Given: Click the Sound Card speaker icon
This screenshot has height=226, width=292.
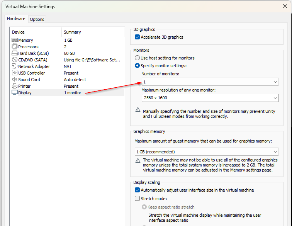Looking at the screenshot, I should coord(15,80).
